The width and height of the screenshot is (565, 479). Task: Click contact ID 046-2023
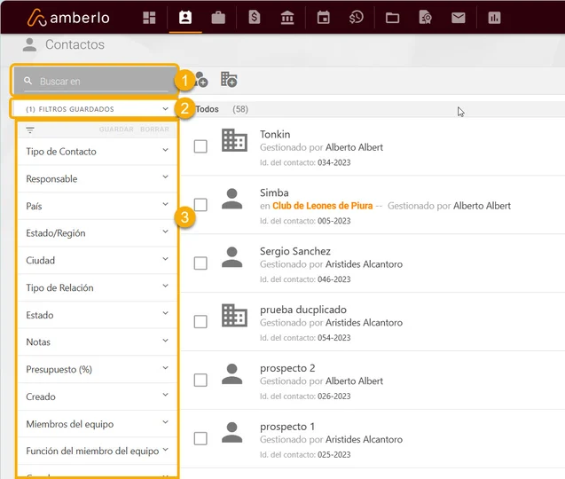coord(334,279)
